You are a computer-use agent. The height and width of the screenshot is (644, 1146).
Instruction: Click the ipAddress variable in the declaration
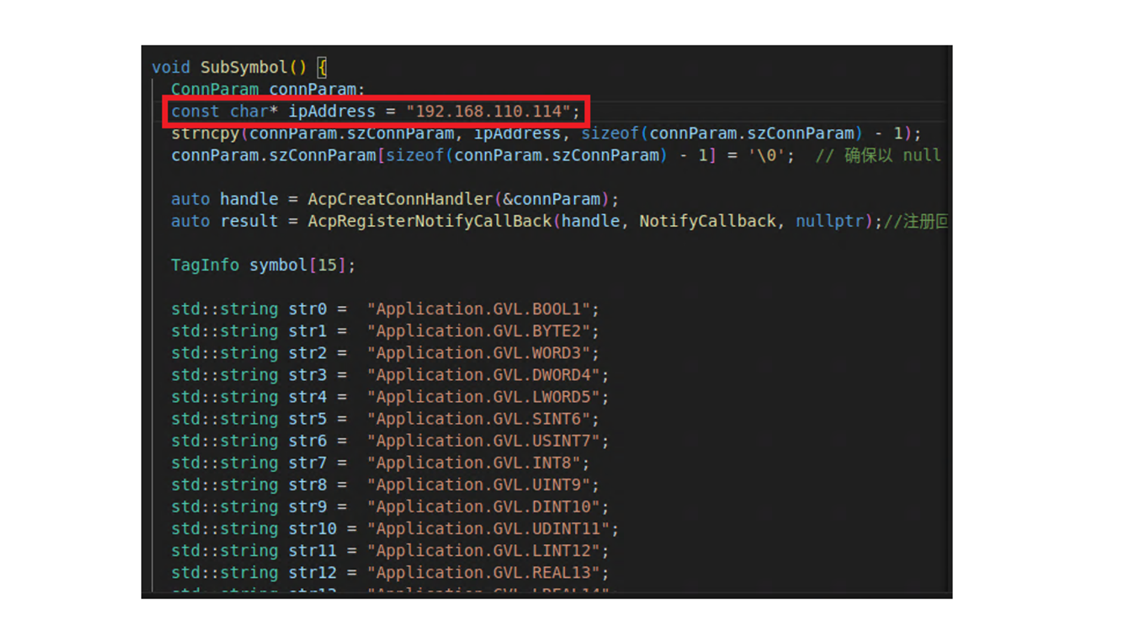tap(332, 112)
